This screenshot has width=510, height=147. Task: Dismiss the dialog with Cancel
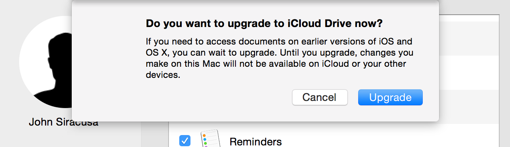pyautogui.click(x=320, y=97)
